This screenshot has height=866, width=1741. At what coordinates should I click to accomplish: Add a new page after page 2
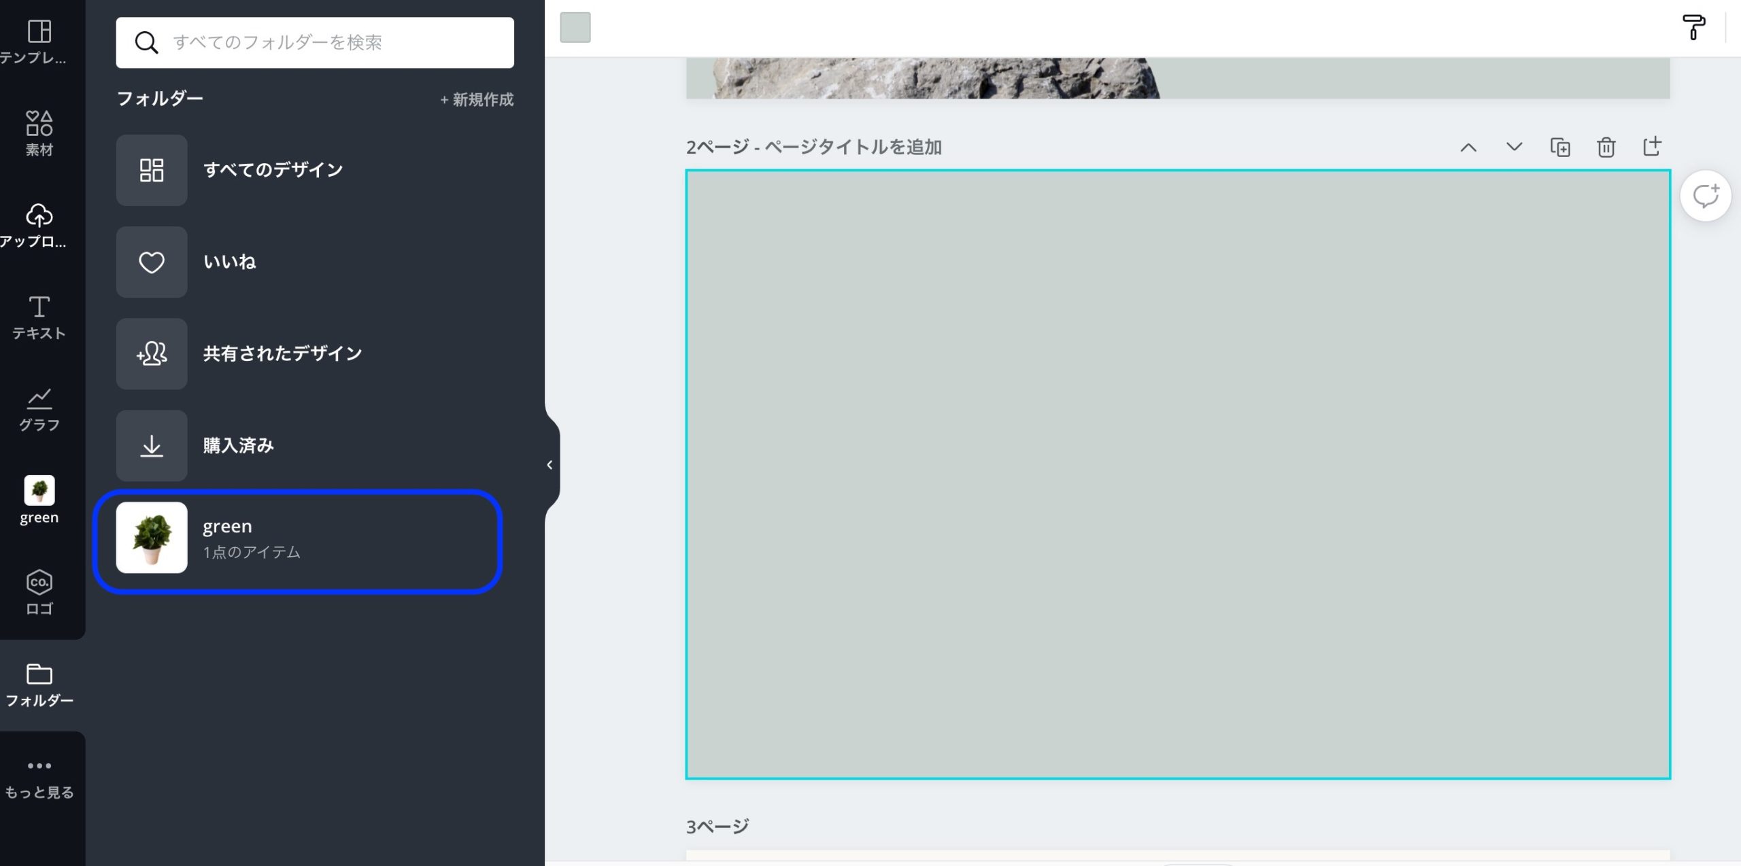point(1652,146)
